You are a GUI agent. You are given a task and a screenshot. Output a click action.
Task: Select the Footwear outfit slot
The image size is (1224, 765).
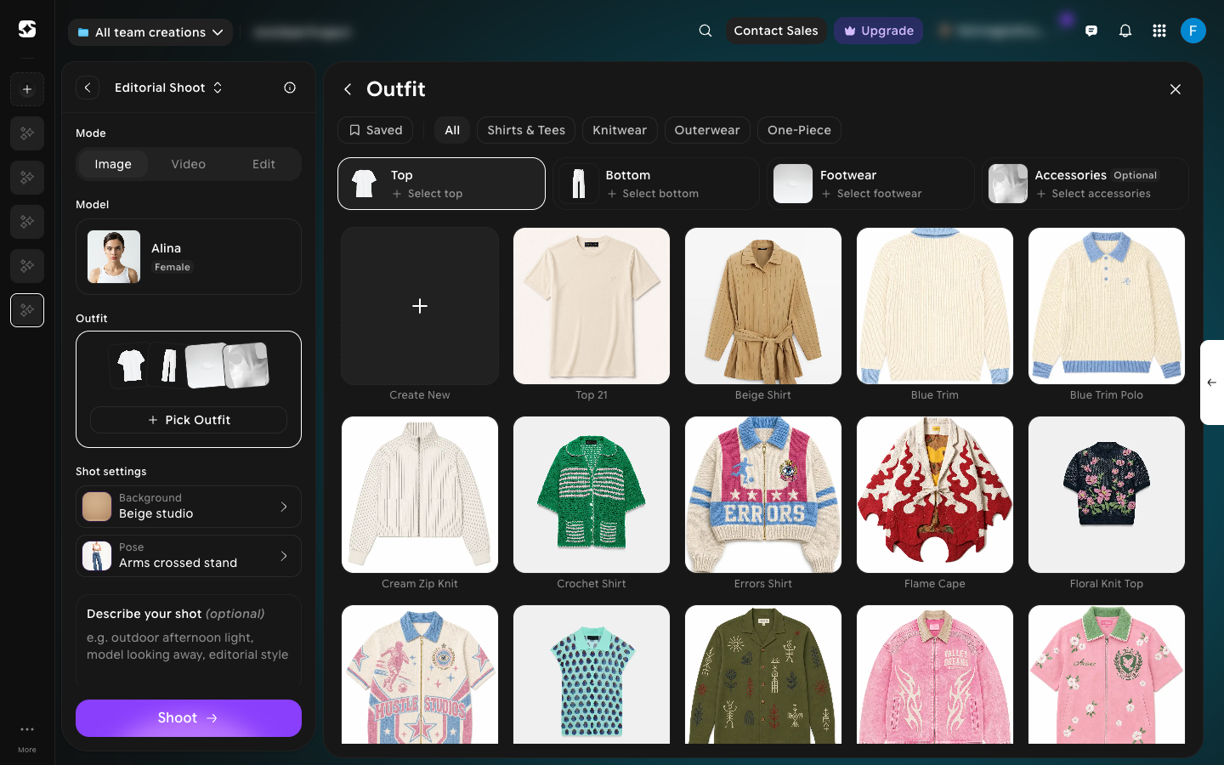click(x=870, y=184)
